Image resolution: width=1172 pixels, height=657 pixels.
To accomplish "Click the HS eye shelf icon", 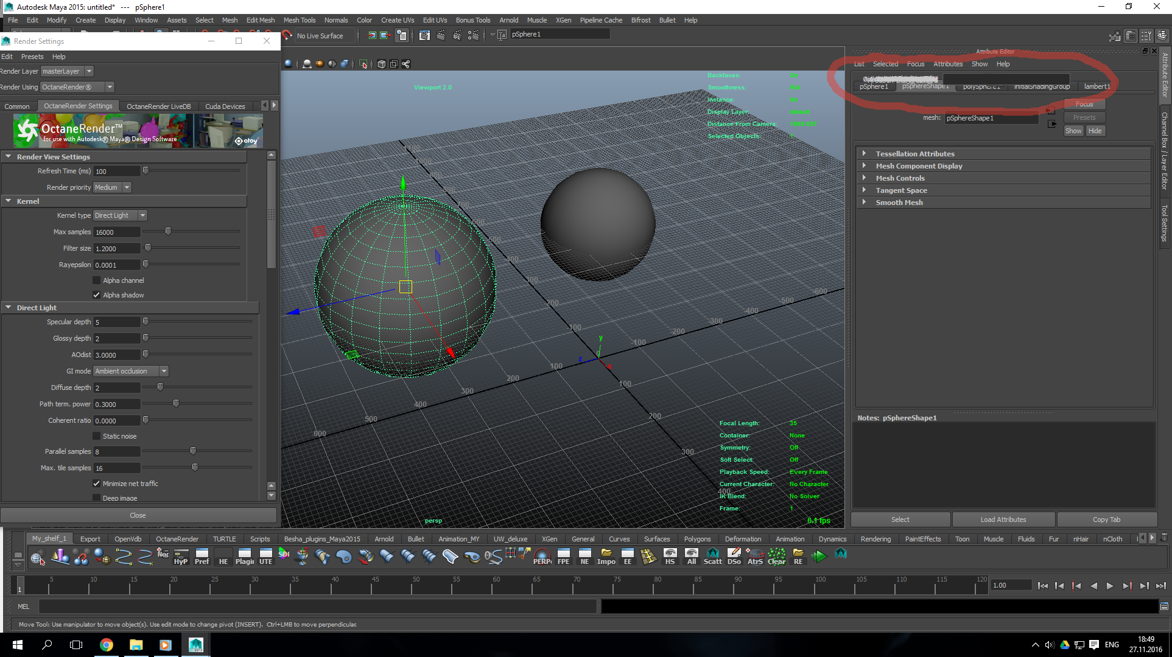I will 670,556.
